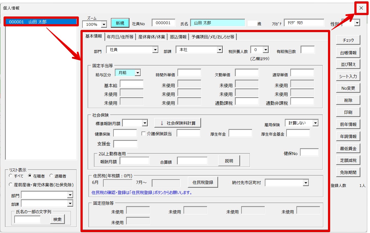This screenshot has height=233, width=370.
Task: Close the 個人情報 dialog window
Action: 361,8
